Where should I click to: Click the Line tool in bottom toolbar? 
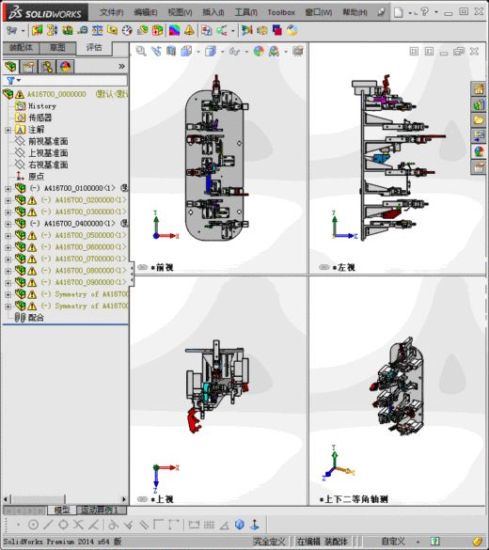48,525
